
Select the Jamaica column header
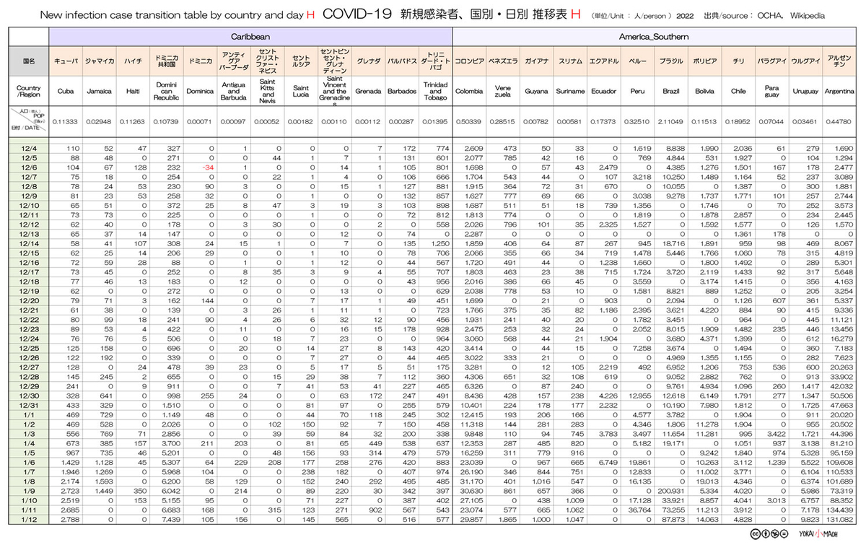[x=100, y=92]
